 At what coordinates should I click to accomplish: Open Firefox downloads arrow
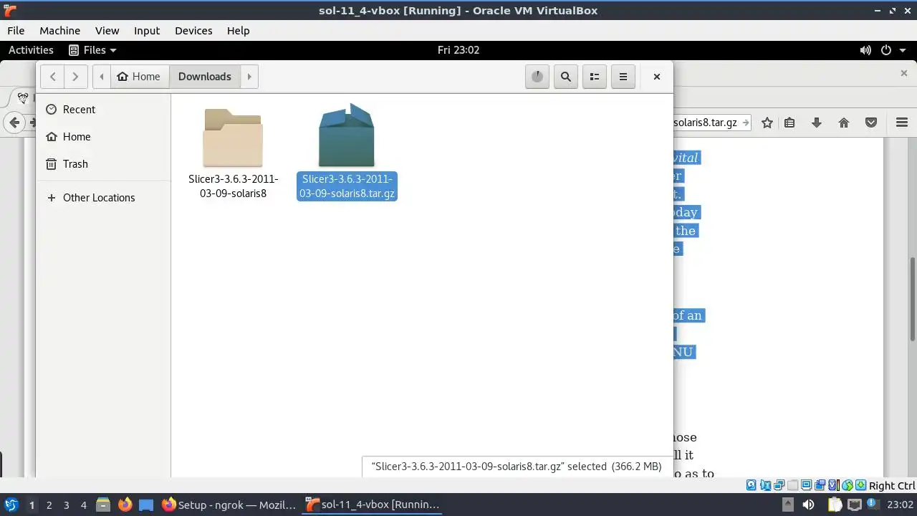pyautogui.click(x=817, y=123)
